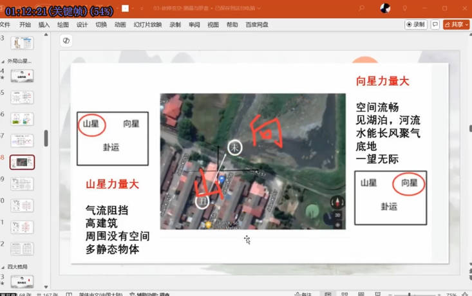Collapse the 四大格局 section
The image size is (472, 296).
point(4,266)
